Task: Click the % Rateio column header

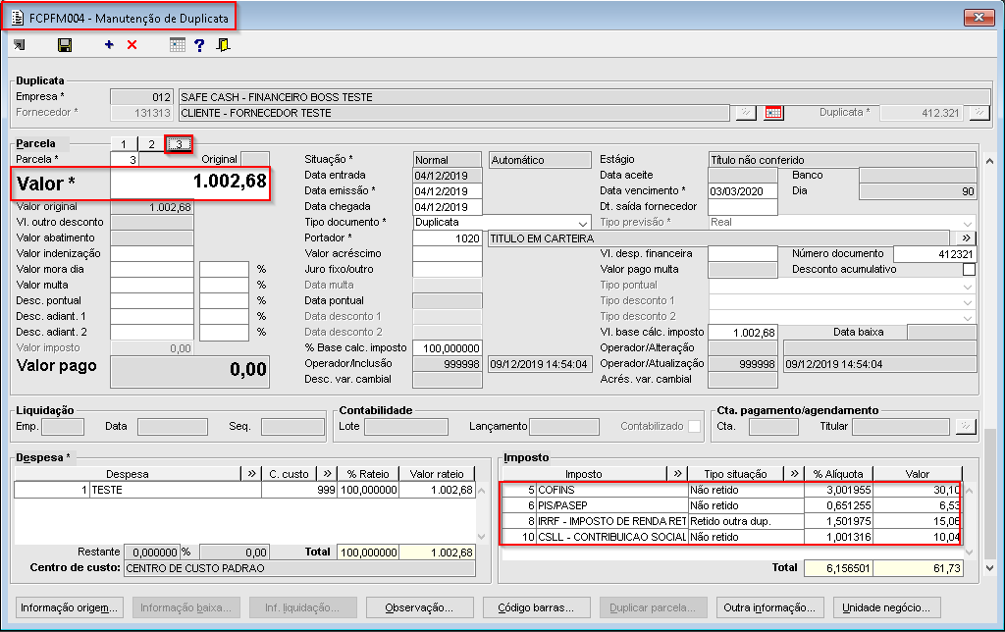Action: 368,474
